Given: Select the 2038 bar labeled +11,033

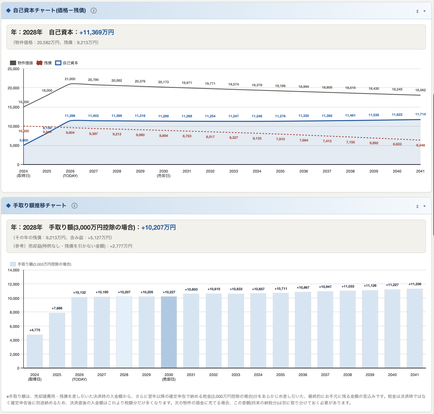Looking at the screenshot, I should click(x=348, y=329).
